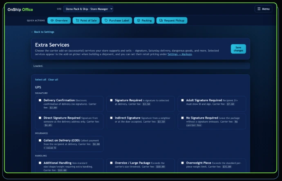Click the box icon on Packing

click(x=139, y=20)
